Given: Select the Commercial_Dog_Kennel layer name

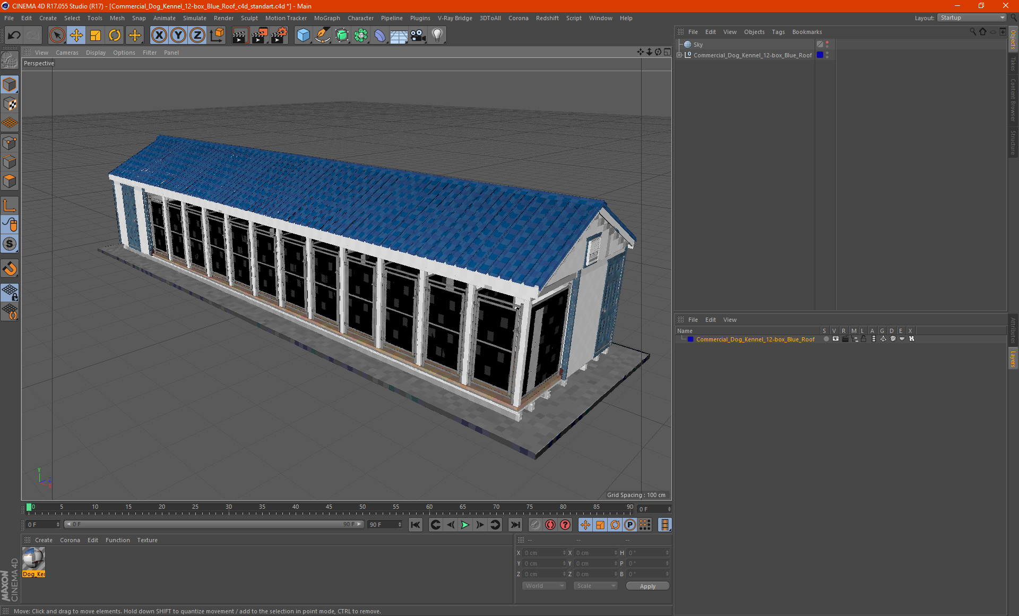Looking at the screenshot, I should [755, 339].
